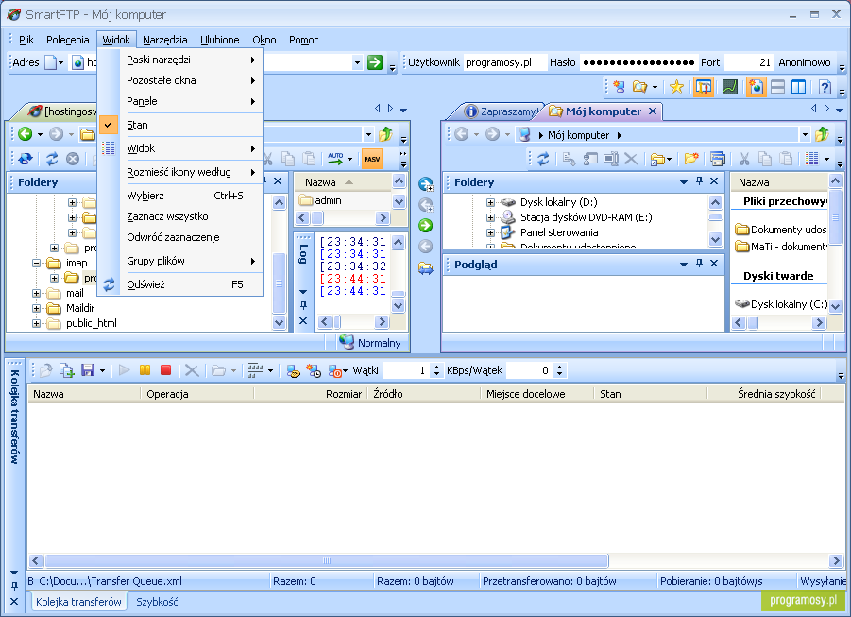The width and height of the screenshot is (851, 617).
Task: Click the abort icon in remote toolbar
Action: 73,159
